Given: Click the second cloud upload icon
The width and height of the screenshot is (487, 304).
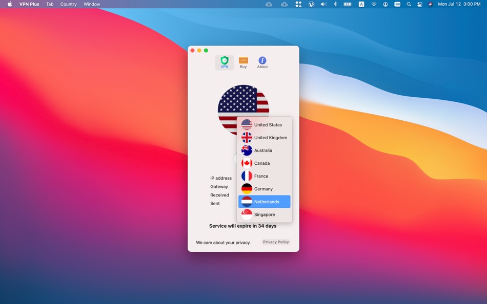Looking at the screenshot, I should coord(284,4).
